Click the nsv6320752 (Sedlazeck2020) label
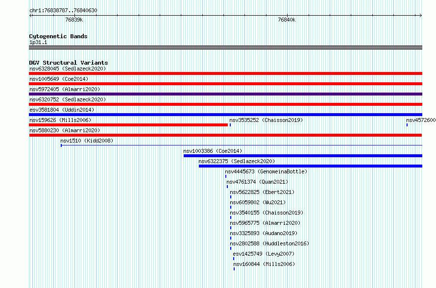This screenshot has width=436, height=288. point(68,99)
